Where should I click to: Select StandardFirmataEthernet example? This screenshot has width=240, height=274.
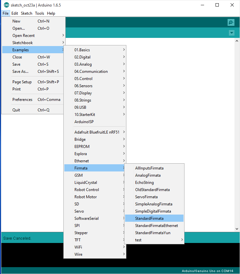point(156,226)
